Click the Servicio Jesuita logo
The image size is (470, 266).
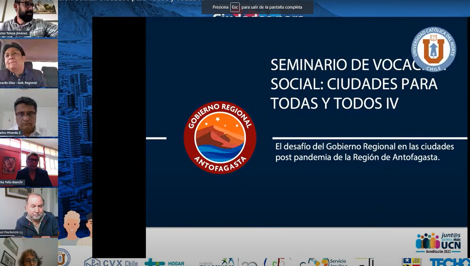[x=324, y=262]
